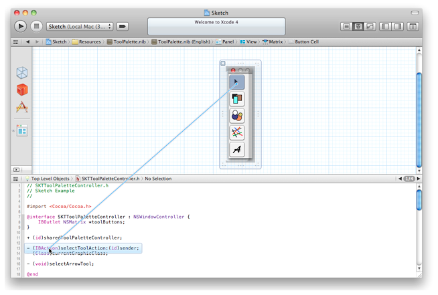Open related files menu in top jump bar
Image resolution: width=438 pixels, height=295 pixels.
pyautogui.click(x=15, y=42)
